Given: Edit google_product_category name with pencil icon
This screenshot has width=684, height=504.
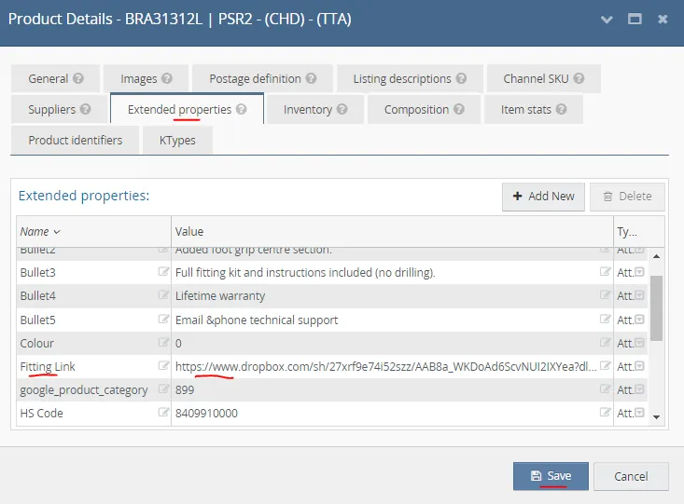Looking at the screenshot, I should click(163, 388).
